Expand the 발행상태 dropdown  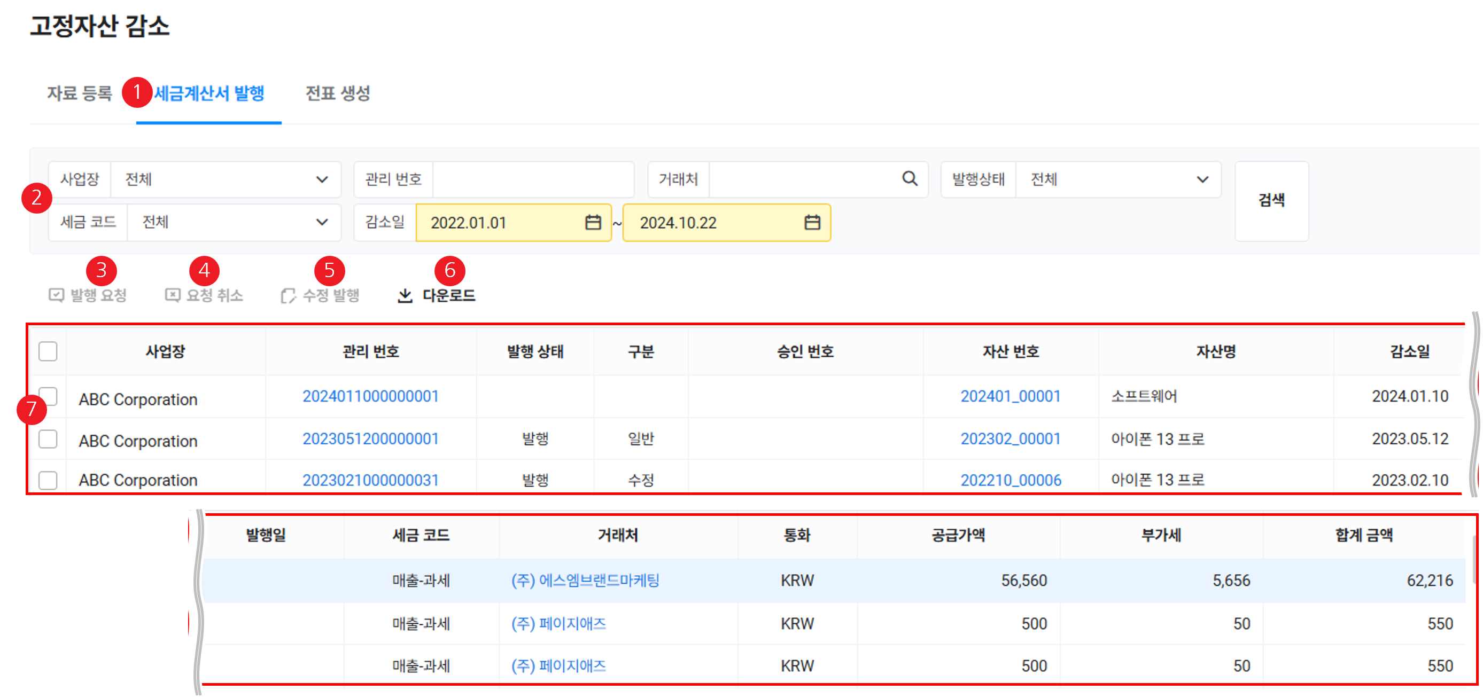pyautogui.click(x=1202, y=179)
